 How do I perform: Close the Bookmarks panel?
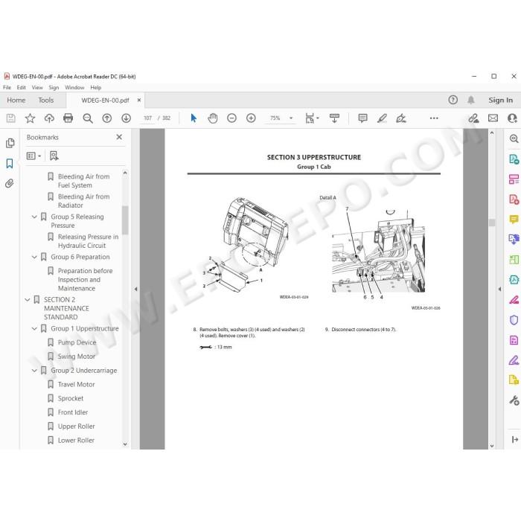119,137
